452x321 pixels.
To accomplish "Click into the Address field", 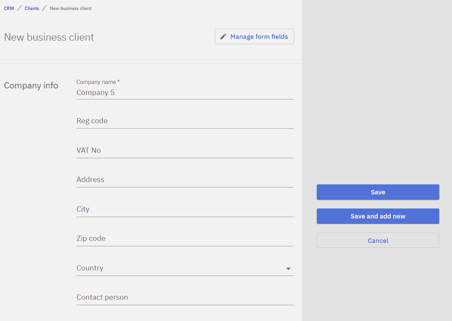I will 185,180.
